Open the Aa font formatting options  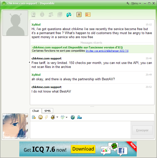(80, 117)
